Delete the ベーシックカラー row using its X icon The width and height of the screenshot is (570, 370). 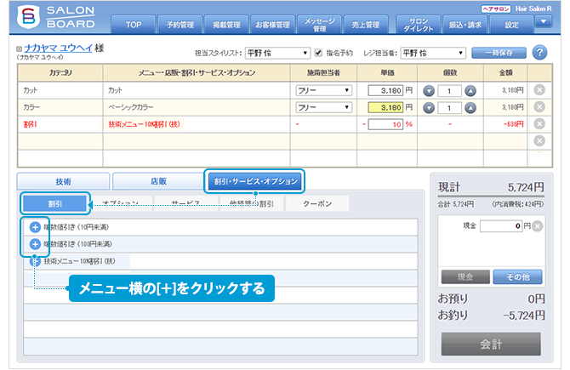pyautogui.click(x=539, y=107)
